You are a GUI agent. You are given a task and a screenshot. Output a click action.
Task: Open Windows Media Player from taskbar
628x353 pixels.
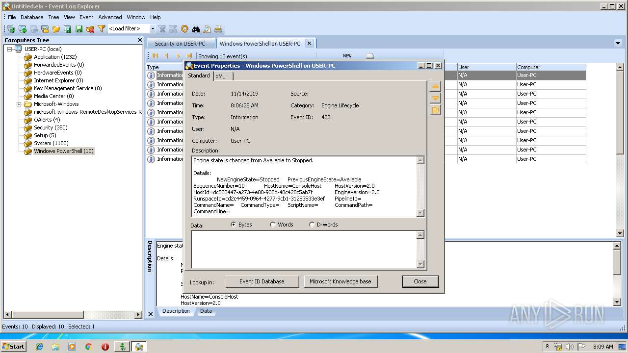point(72,347)
